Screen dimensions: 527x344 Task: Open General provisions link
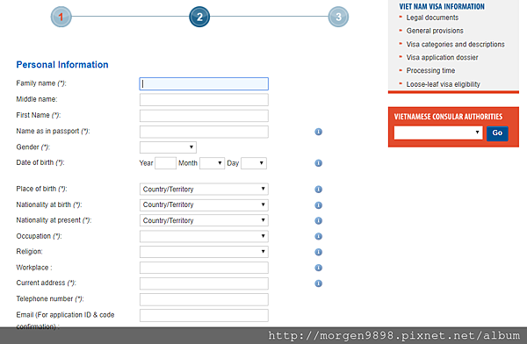coord(435,31)
